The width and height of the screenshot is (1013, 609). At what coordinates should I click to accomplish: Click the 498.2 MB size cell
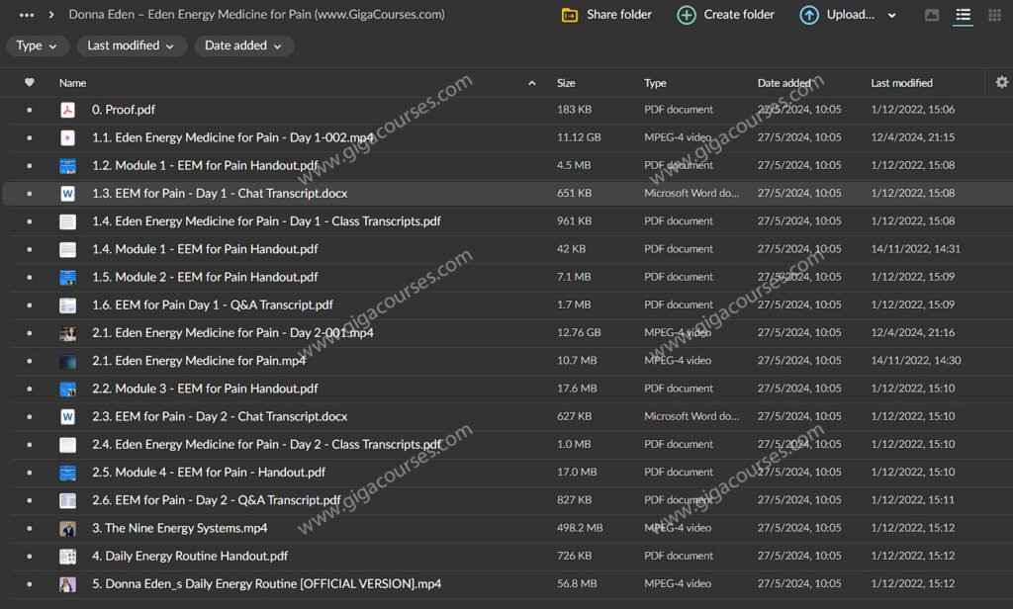580,528
